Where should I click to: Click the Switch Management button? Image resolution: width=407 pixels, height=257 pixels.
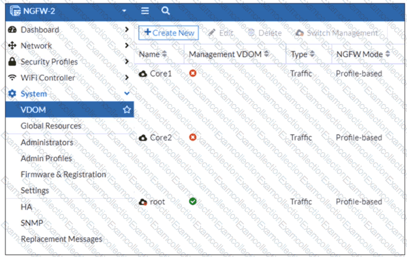tap(337, 33)
